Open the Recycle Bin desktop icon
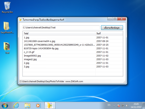This screenshot has width=145, height=109. [x=7, y=8]
